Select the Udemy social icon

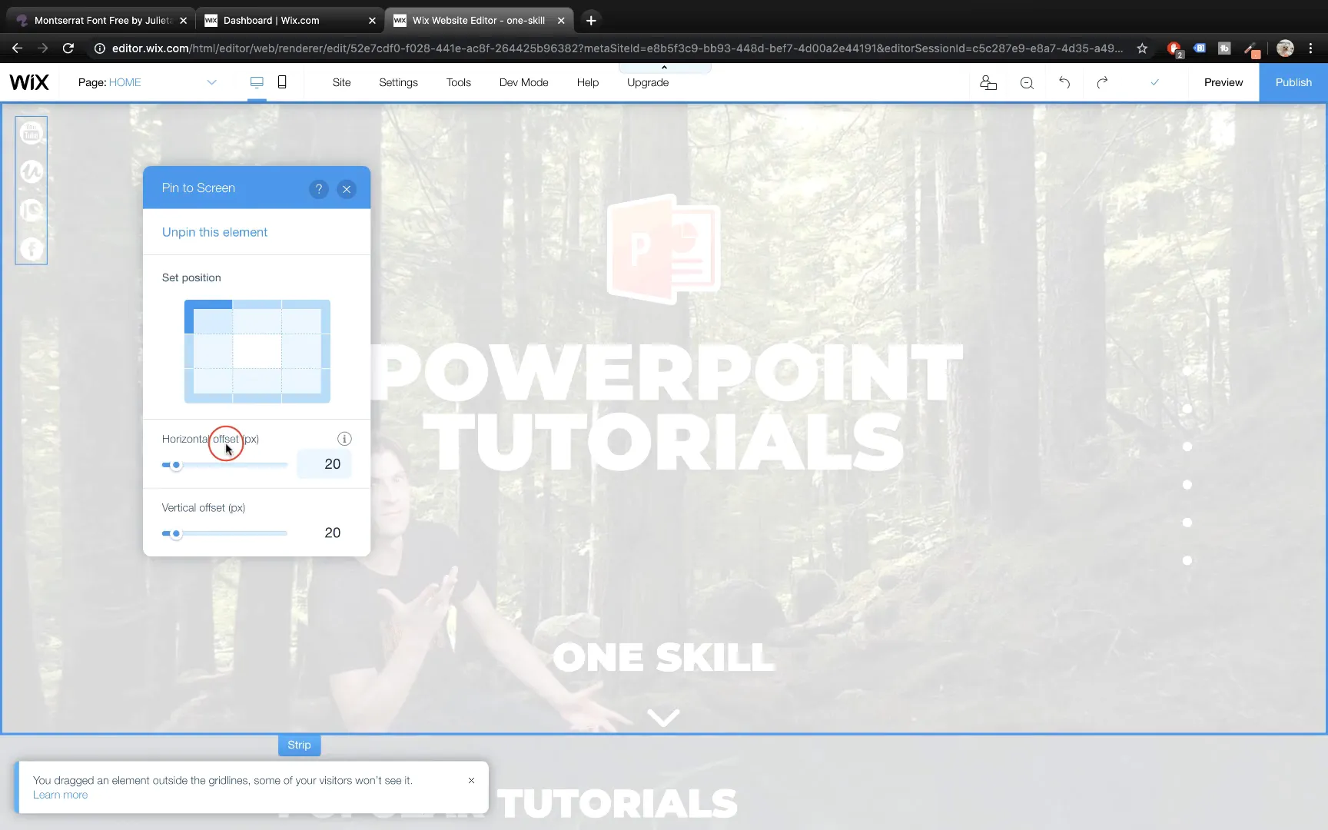(x=32, y=171)
